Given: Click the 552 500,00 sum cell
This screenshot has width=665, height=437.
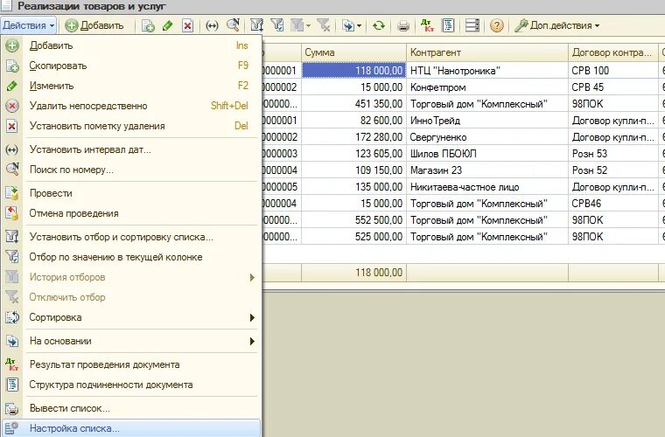Looking at the screenshot, I should pos(353,220).
